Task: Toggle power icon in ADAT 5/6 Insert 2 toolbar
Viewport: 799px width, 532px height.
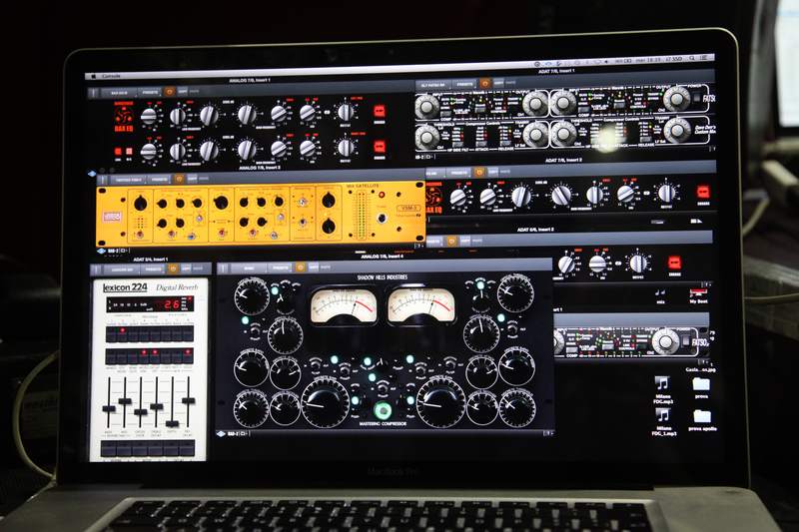Action: tap(451, 241)
